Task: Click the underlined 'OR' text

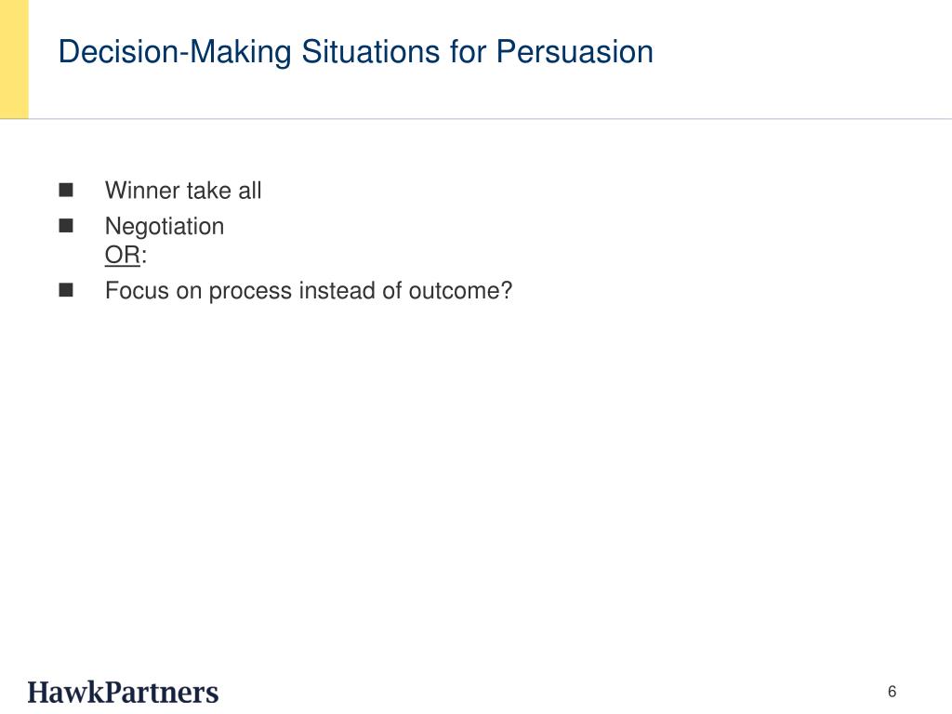Action: [123, 255]
